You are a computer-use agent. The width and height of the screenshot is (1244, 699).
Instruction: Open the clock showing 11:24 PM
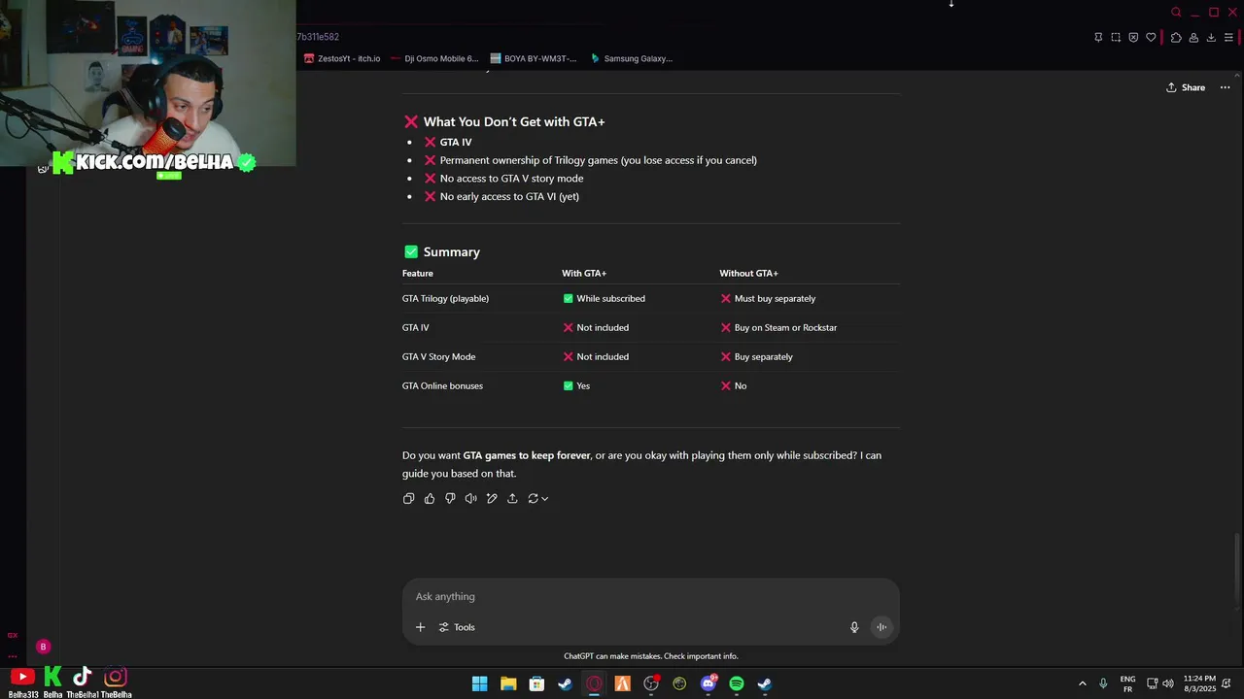tap(1199, 683)
